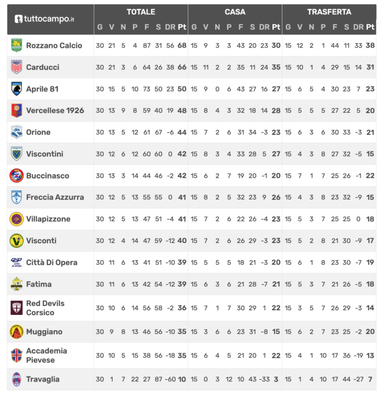
Task: Click the tuttocampo.it site logo
Action: [x=45, y=19]
